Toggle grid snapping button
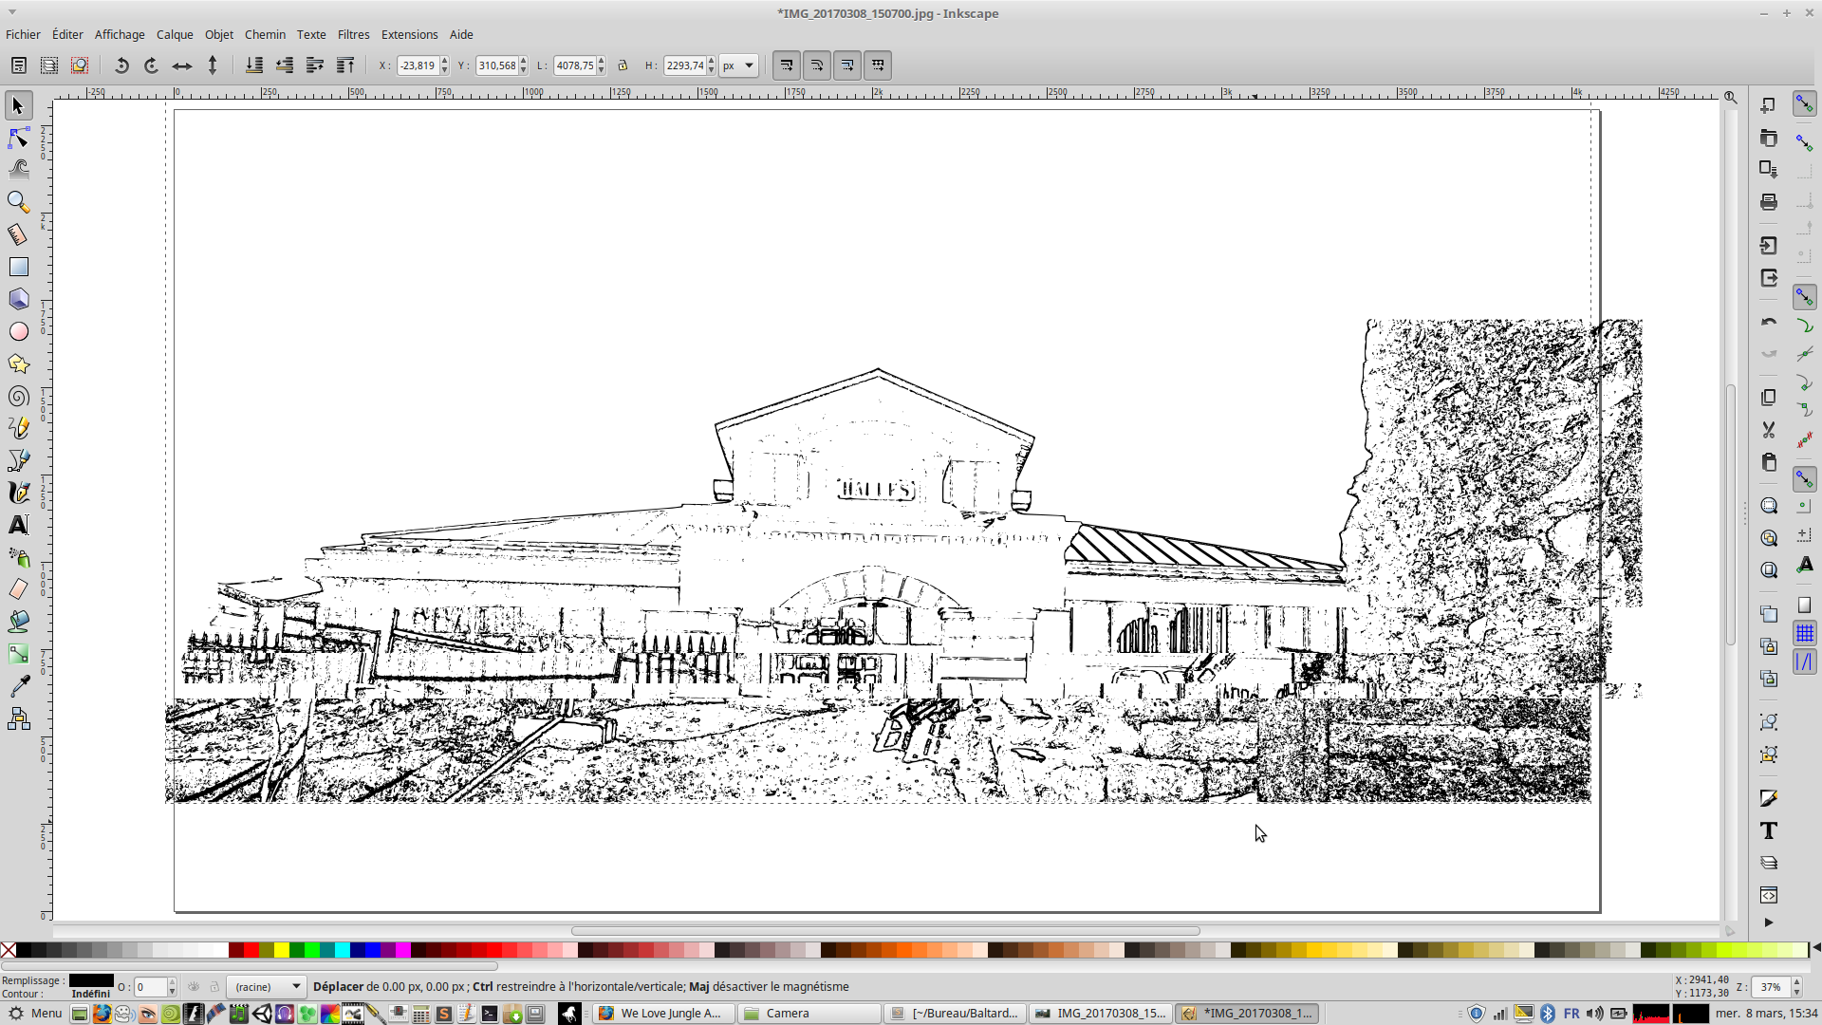 pyautogui.click(x=1804, y=633)
